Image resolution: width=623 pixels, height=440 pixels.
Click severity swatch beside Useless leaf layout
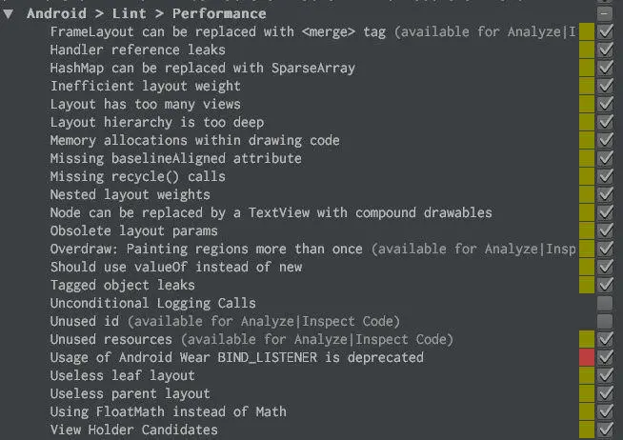[x=586, y=376]
